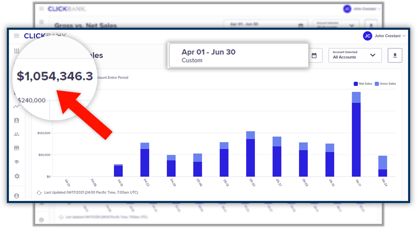Click the JC avatar circle in the front window
The width and height of the screenshot is (417, 228).
tap(367, 36)
